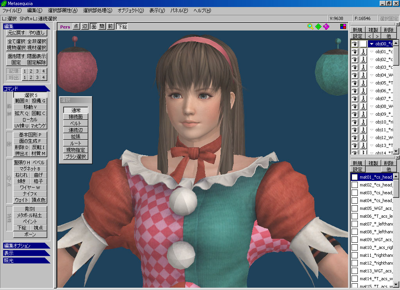This screenshot has width=400, height=290.
Task: Click the green pan view icon
Action: (x=318, y=27)
